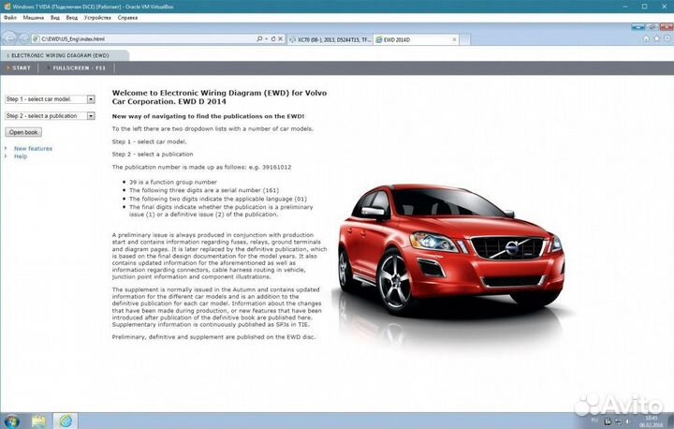Viewport: 674px width, 429px height.
Task: Open the Favorites star icon
Action: [657, 38]
